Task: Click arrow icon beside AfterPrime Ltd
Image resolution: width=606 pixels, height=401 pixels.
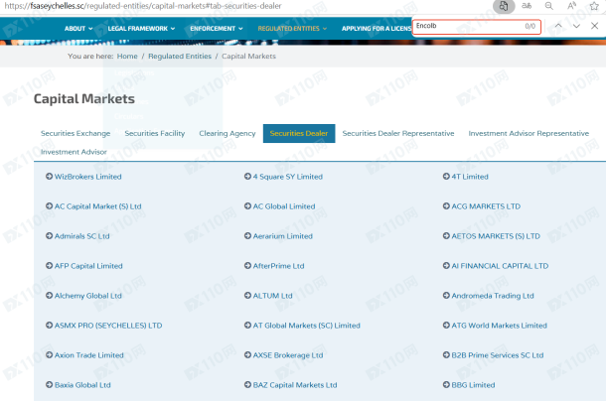Action: (x=247, y=265)
